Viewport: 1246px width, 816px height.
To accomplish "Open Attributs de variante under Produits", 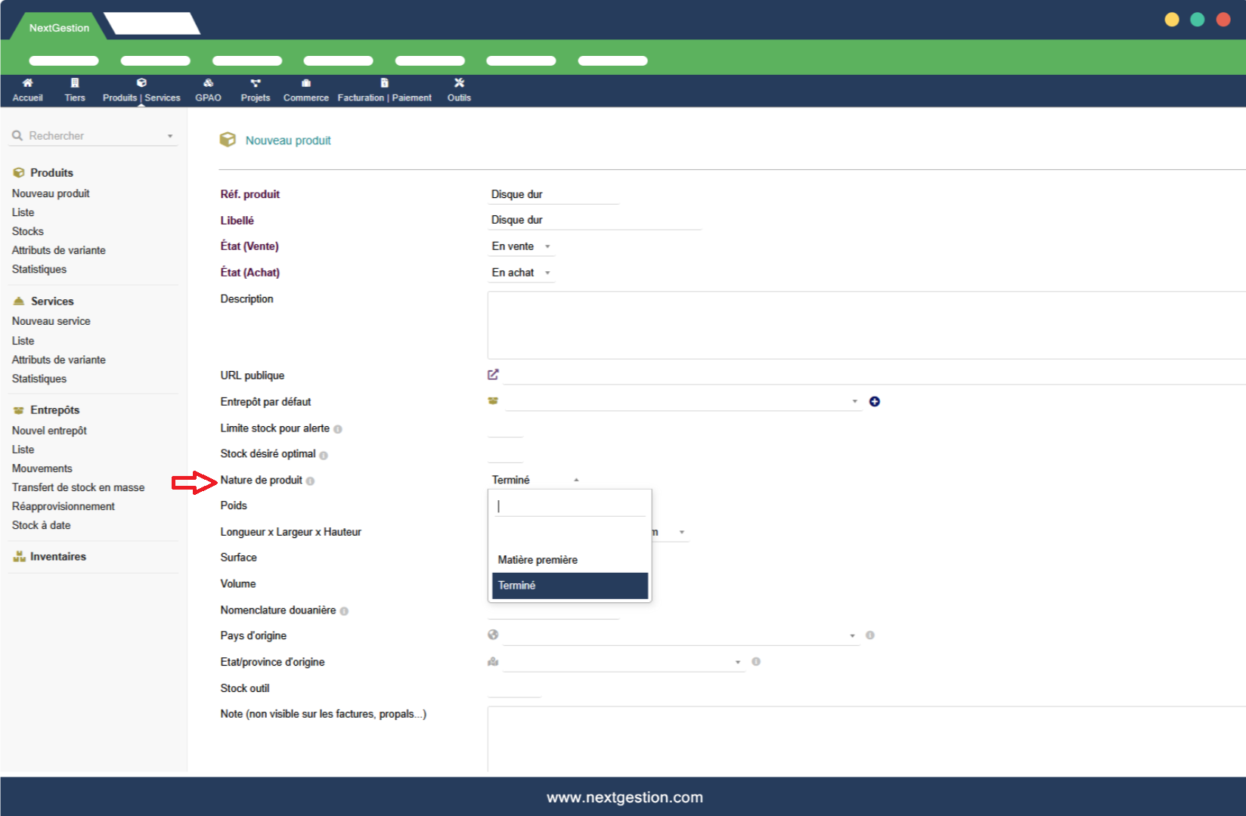I will tap(59, 250).
